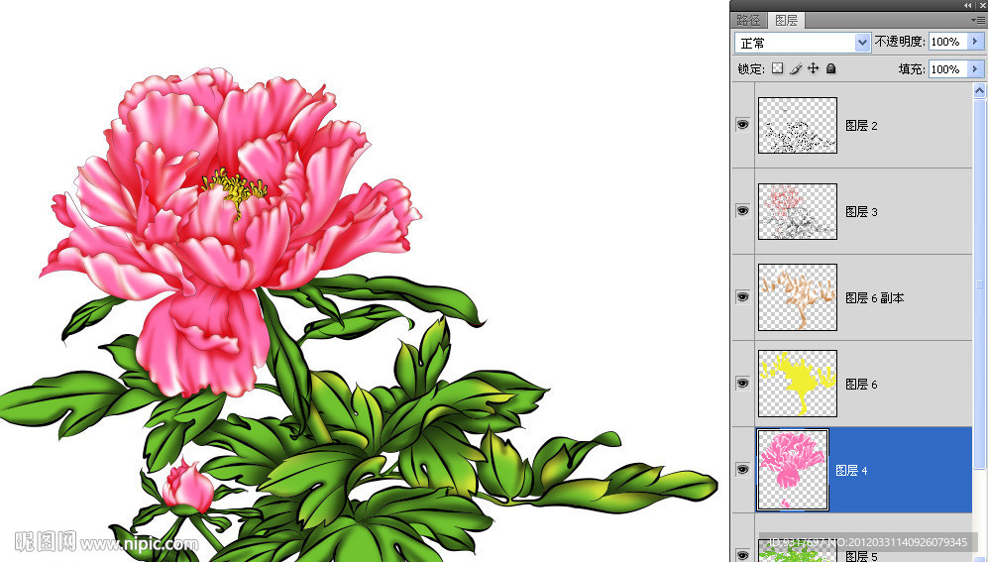This screenshot has width=988, height=562.
Task: Hide 图层 2 with its eye icon
Action: [x=743, y=124]
